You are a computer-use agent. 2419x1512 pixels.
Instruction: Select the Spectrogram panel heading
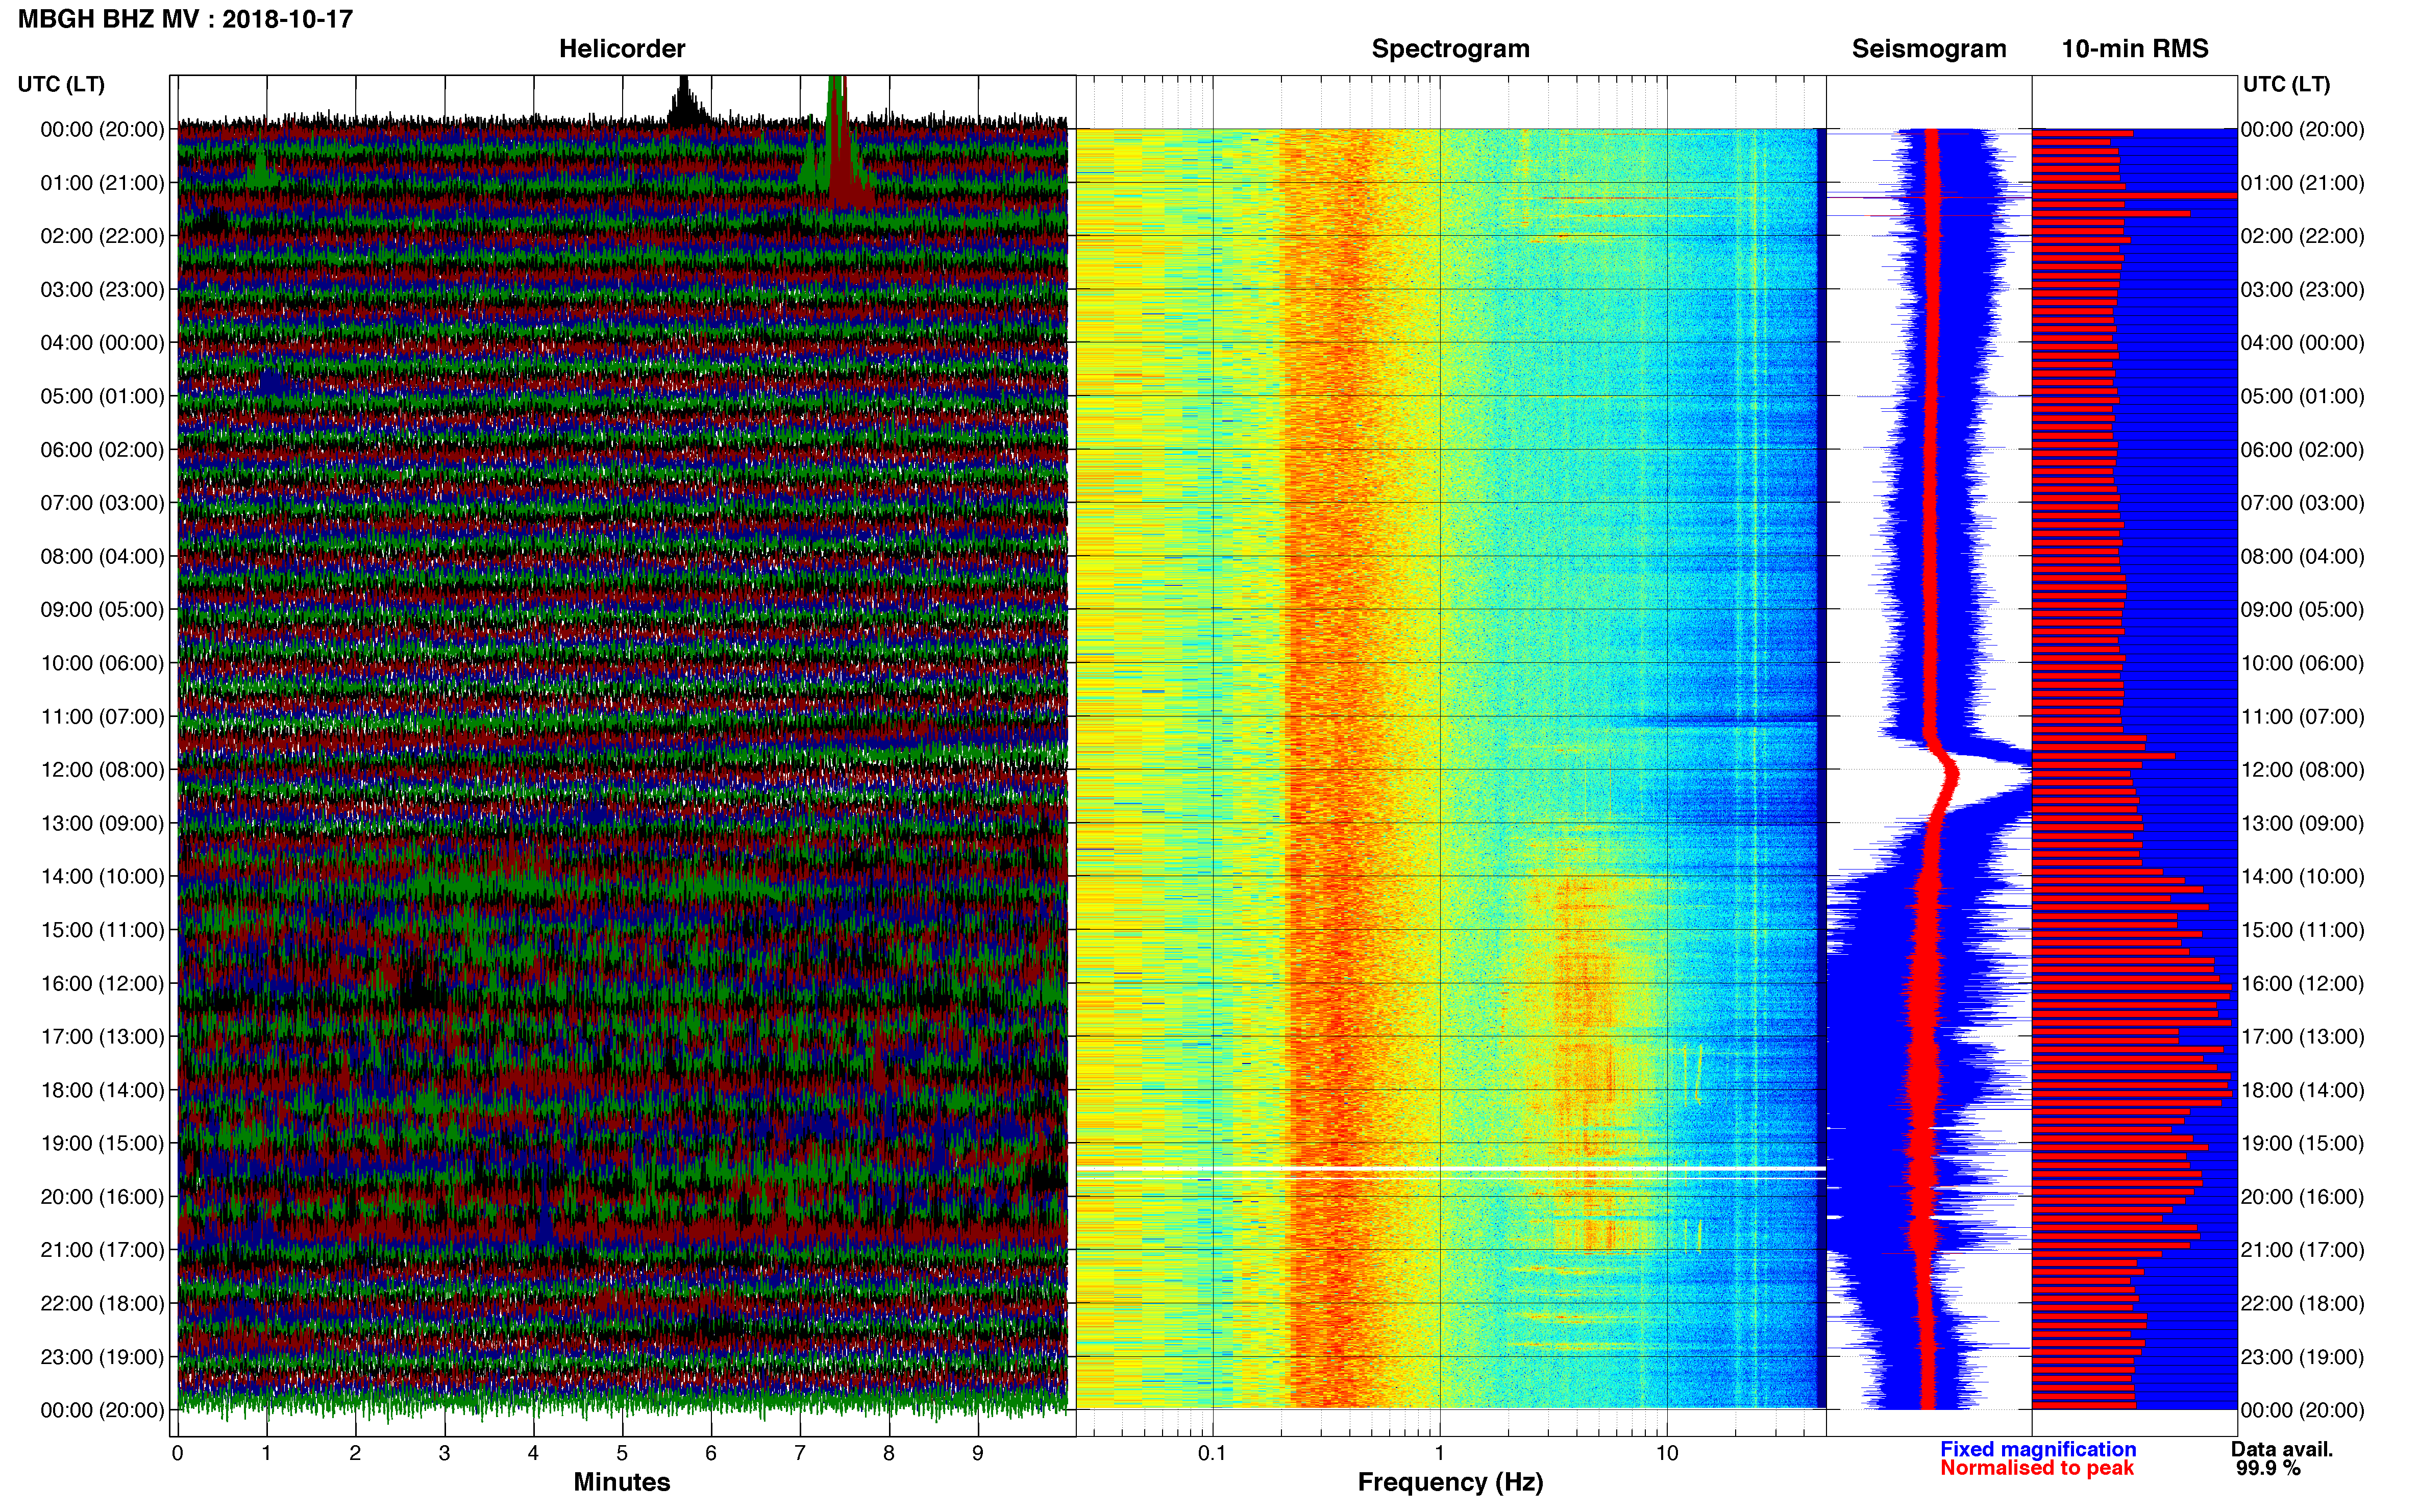coord(1450,49)
